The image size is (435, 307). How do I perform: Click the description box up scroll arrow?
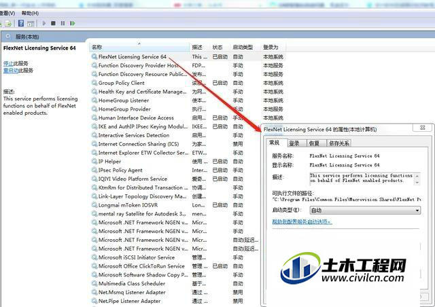coord(417,176)
